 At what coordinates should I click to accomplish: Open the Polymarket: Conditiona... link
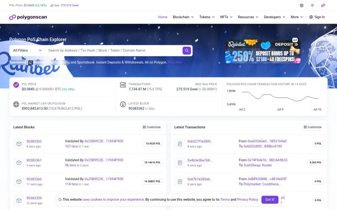click(262, 184)
